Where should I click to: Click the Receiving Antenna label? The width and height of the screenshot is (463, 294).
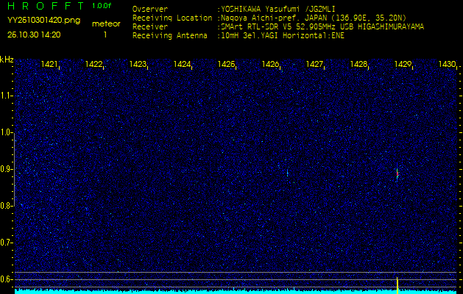point(170,36)
